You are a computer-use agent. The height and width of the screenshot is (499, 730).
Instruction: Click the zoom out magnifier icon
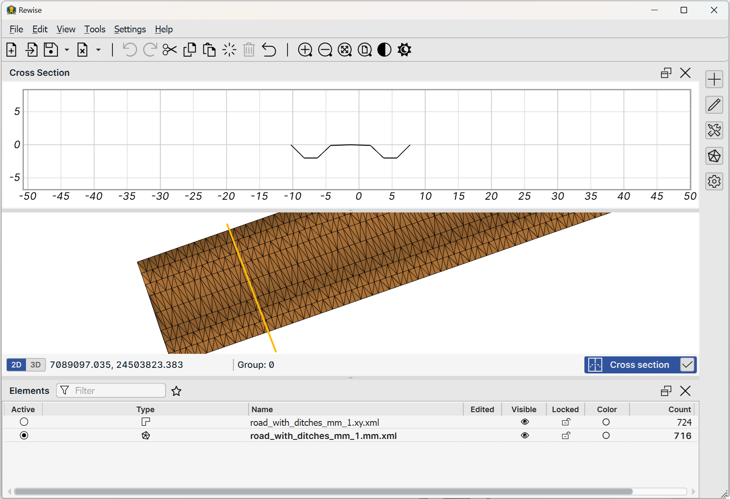[x=325, y=50]
